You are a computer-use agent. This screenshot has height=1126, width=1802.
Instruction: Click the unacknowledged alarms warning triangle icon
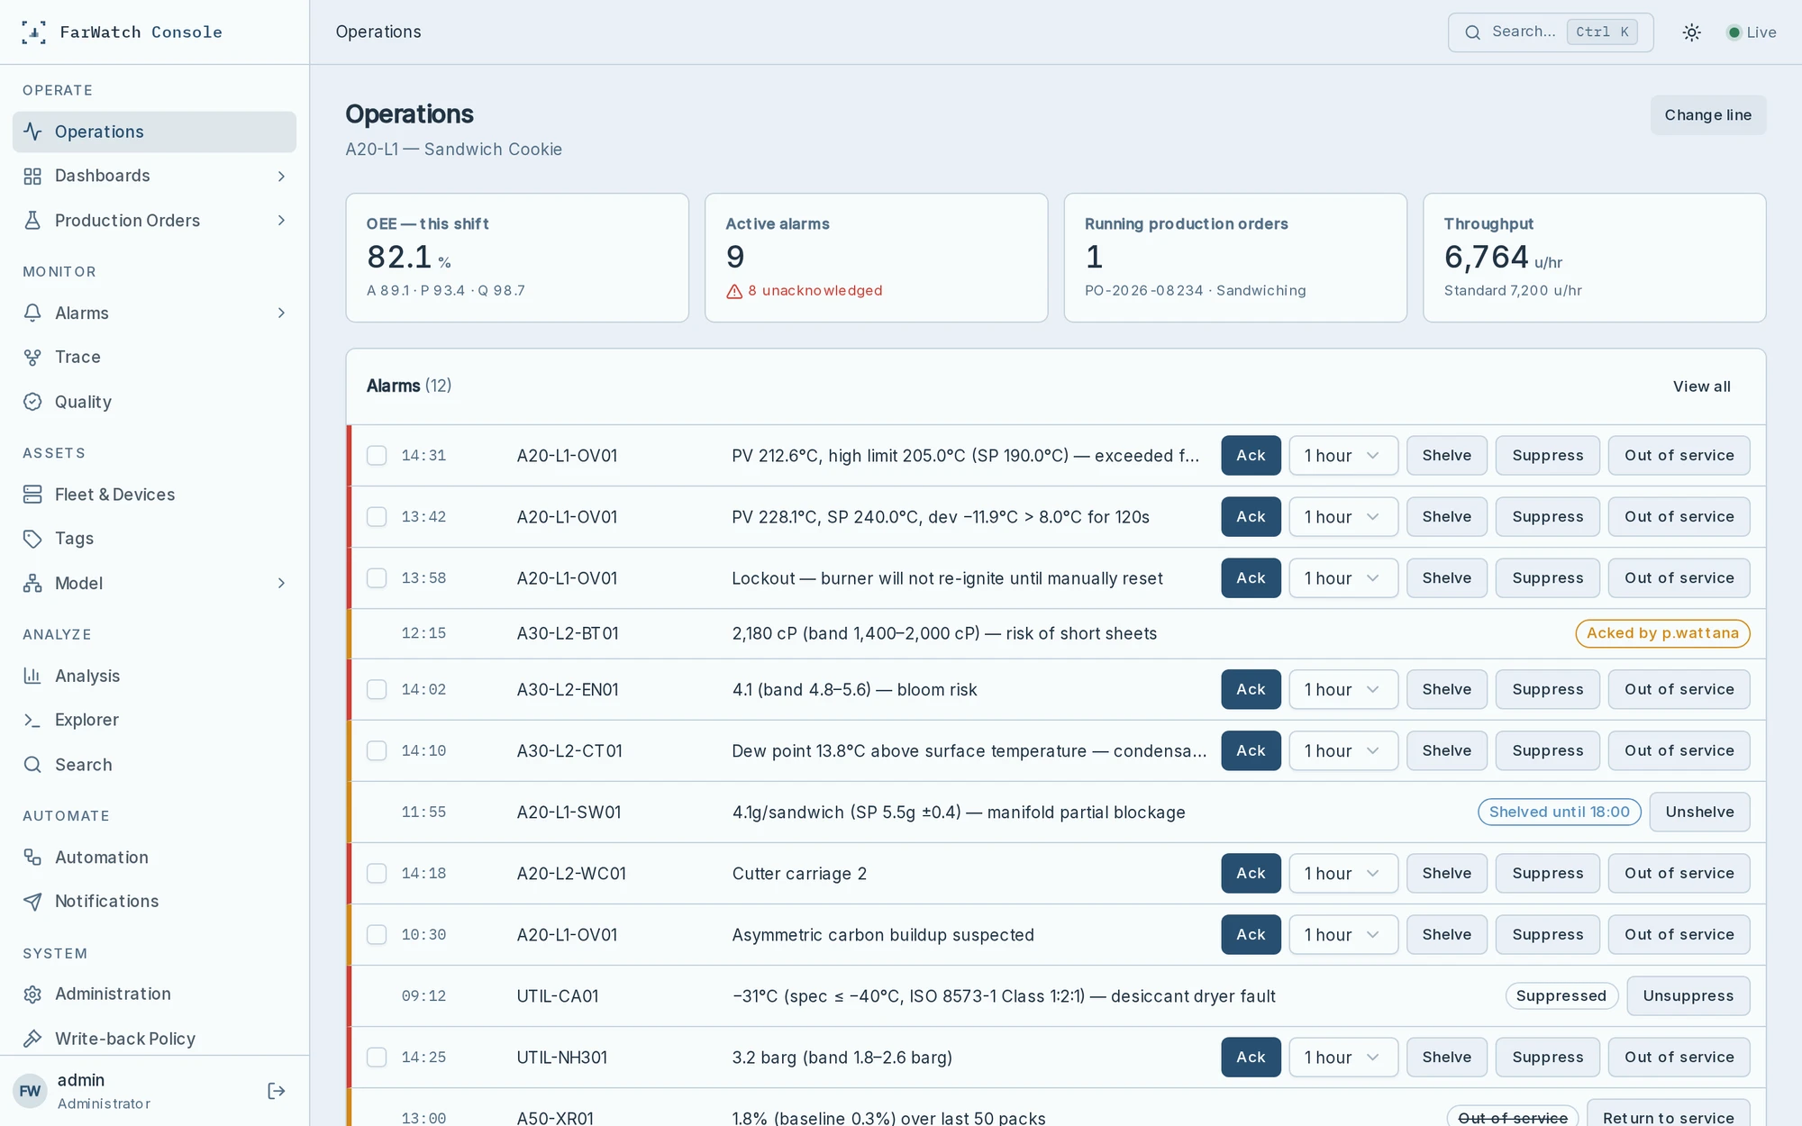pos(734,291)
